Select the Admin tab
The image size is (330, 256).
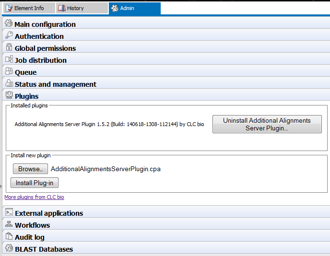135,8
